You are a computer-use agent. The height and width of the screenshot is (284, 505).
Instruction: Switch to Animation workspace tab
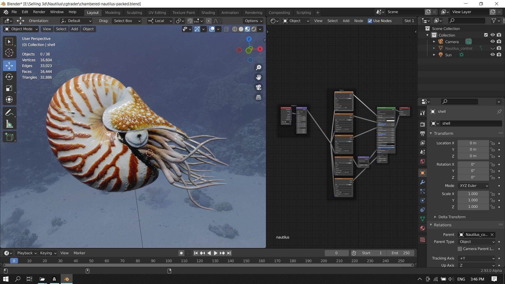(230, 12)
